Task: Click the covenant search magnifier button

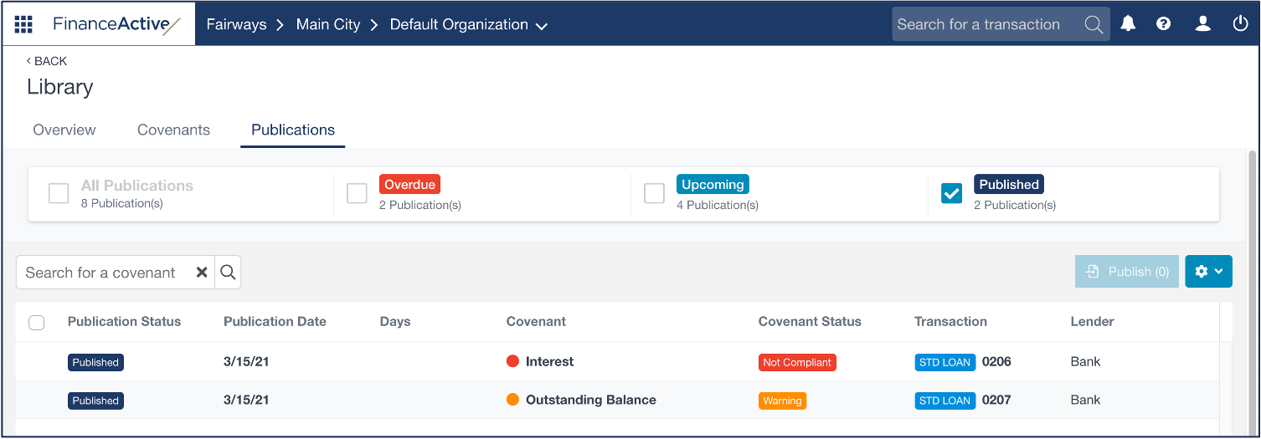Action: 228,273
